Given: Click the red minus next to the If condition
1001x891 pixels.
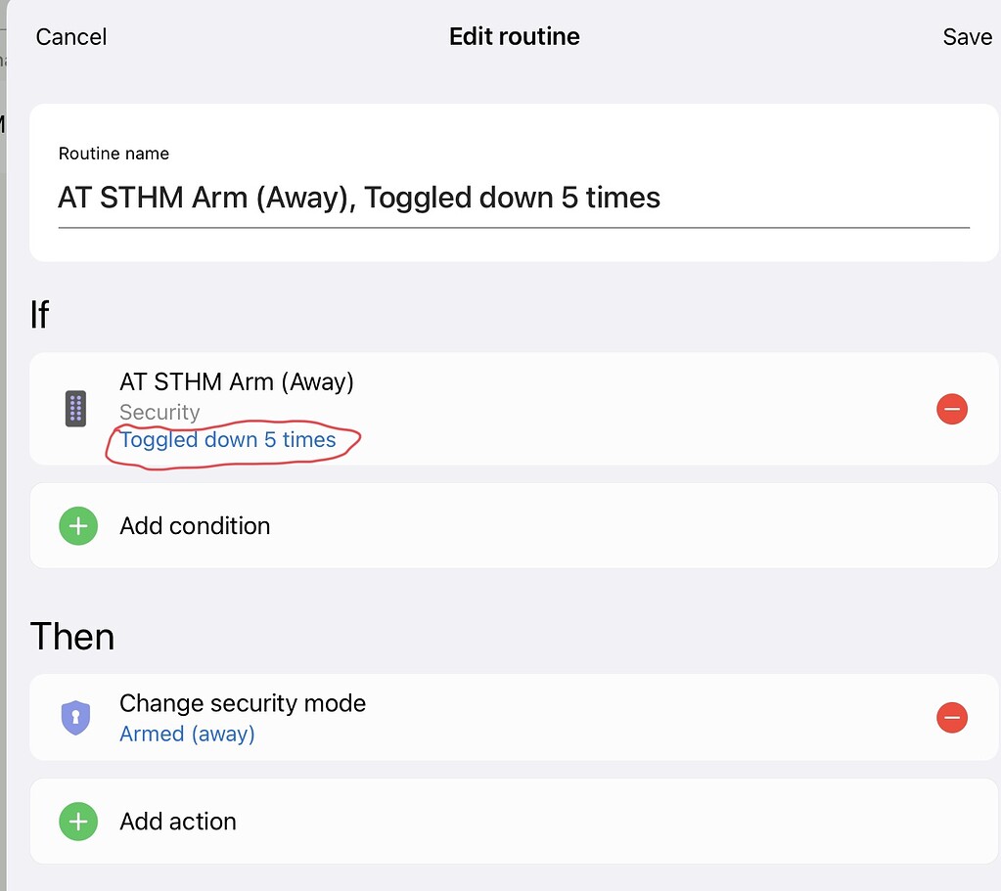Looking at the screenshot, I should [x=951, y=409].
